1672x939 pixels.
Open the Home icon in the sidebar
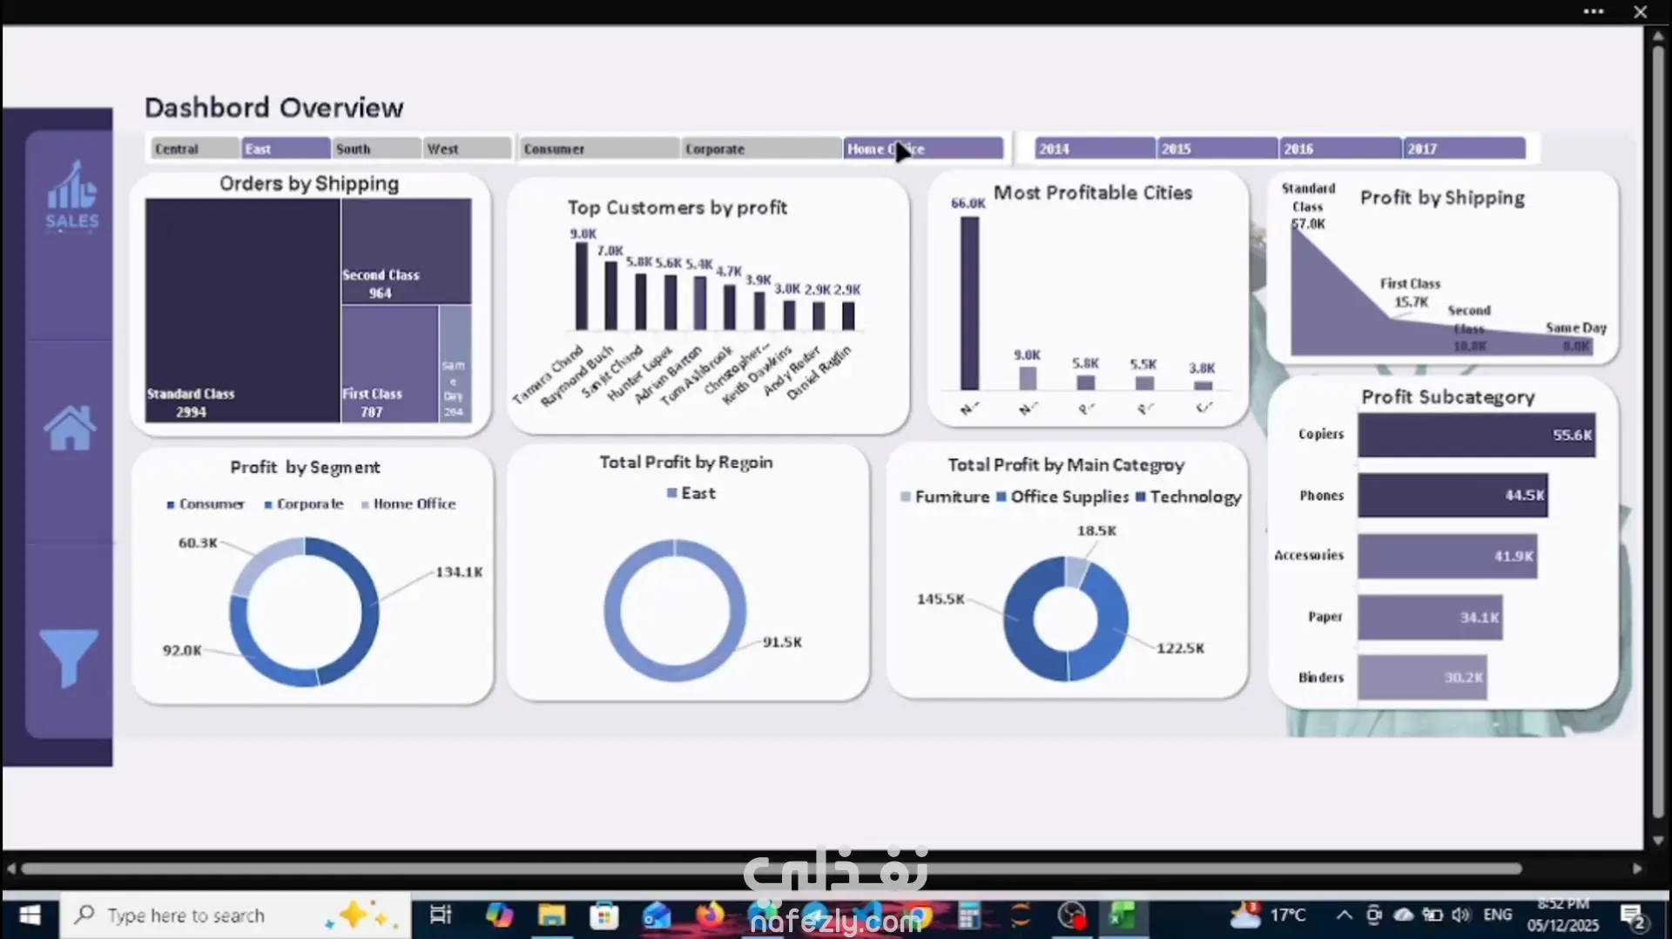tap(70, 429)
